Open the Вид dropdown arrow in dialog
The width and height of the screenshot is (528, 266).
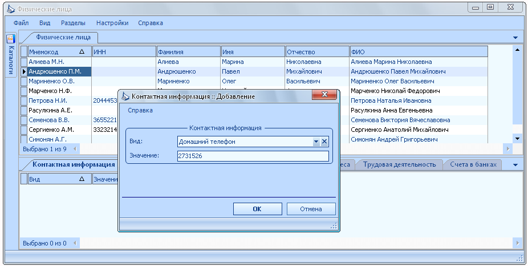click(316, 142)
